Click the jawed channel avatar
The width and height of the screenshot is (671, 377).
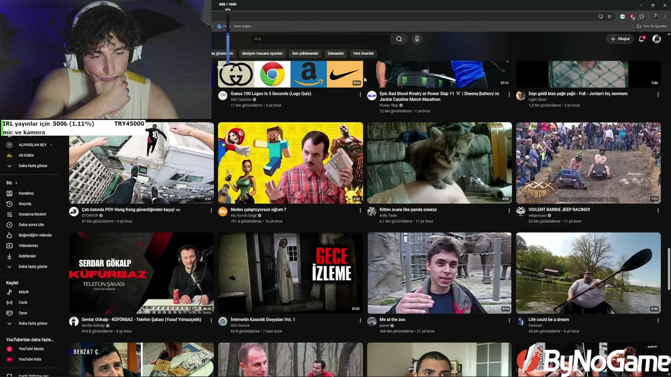372,321
